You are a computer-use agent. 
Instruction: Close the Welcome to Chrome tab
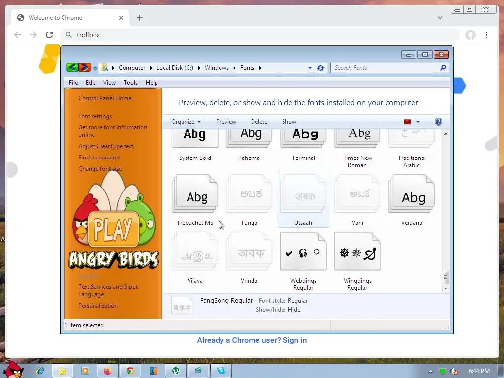tap(121, 18)
